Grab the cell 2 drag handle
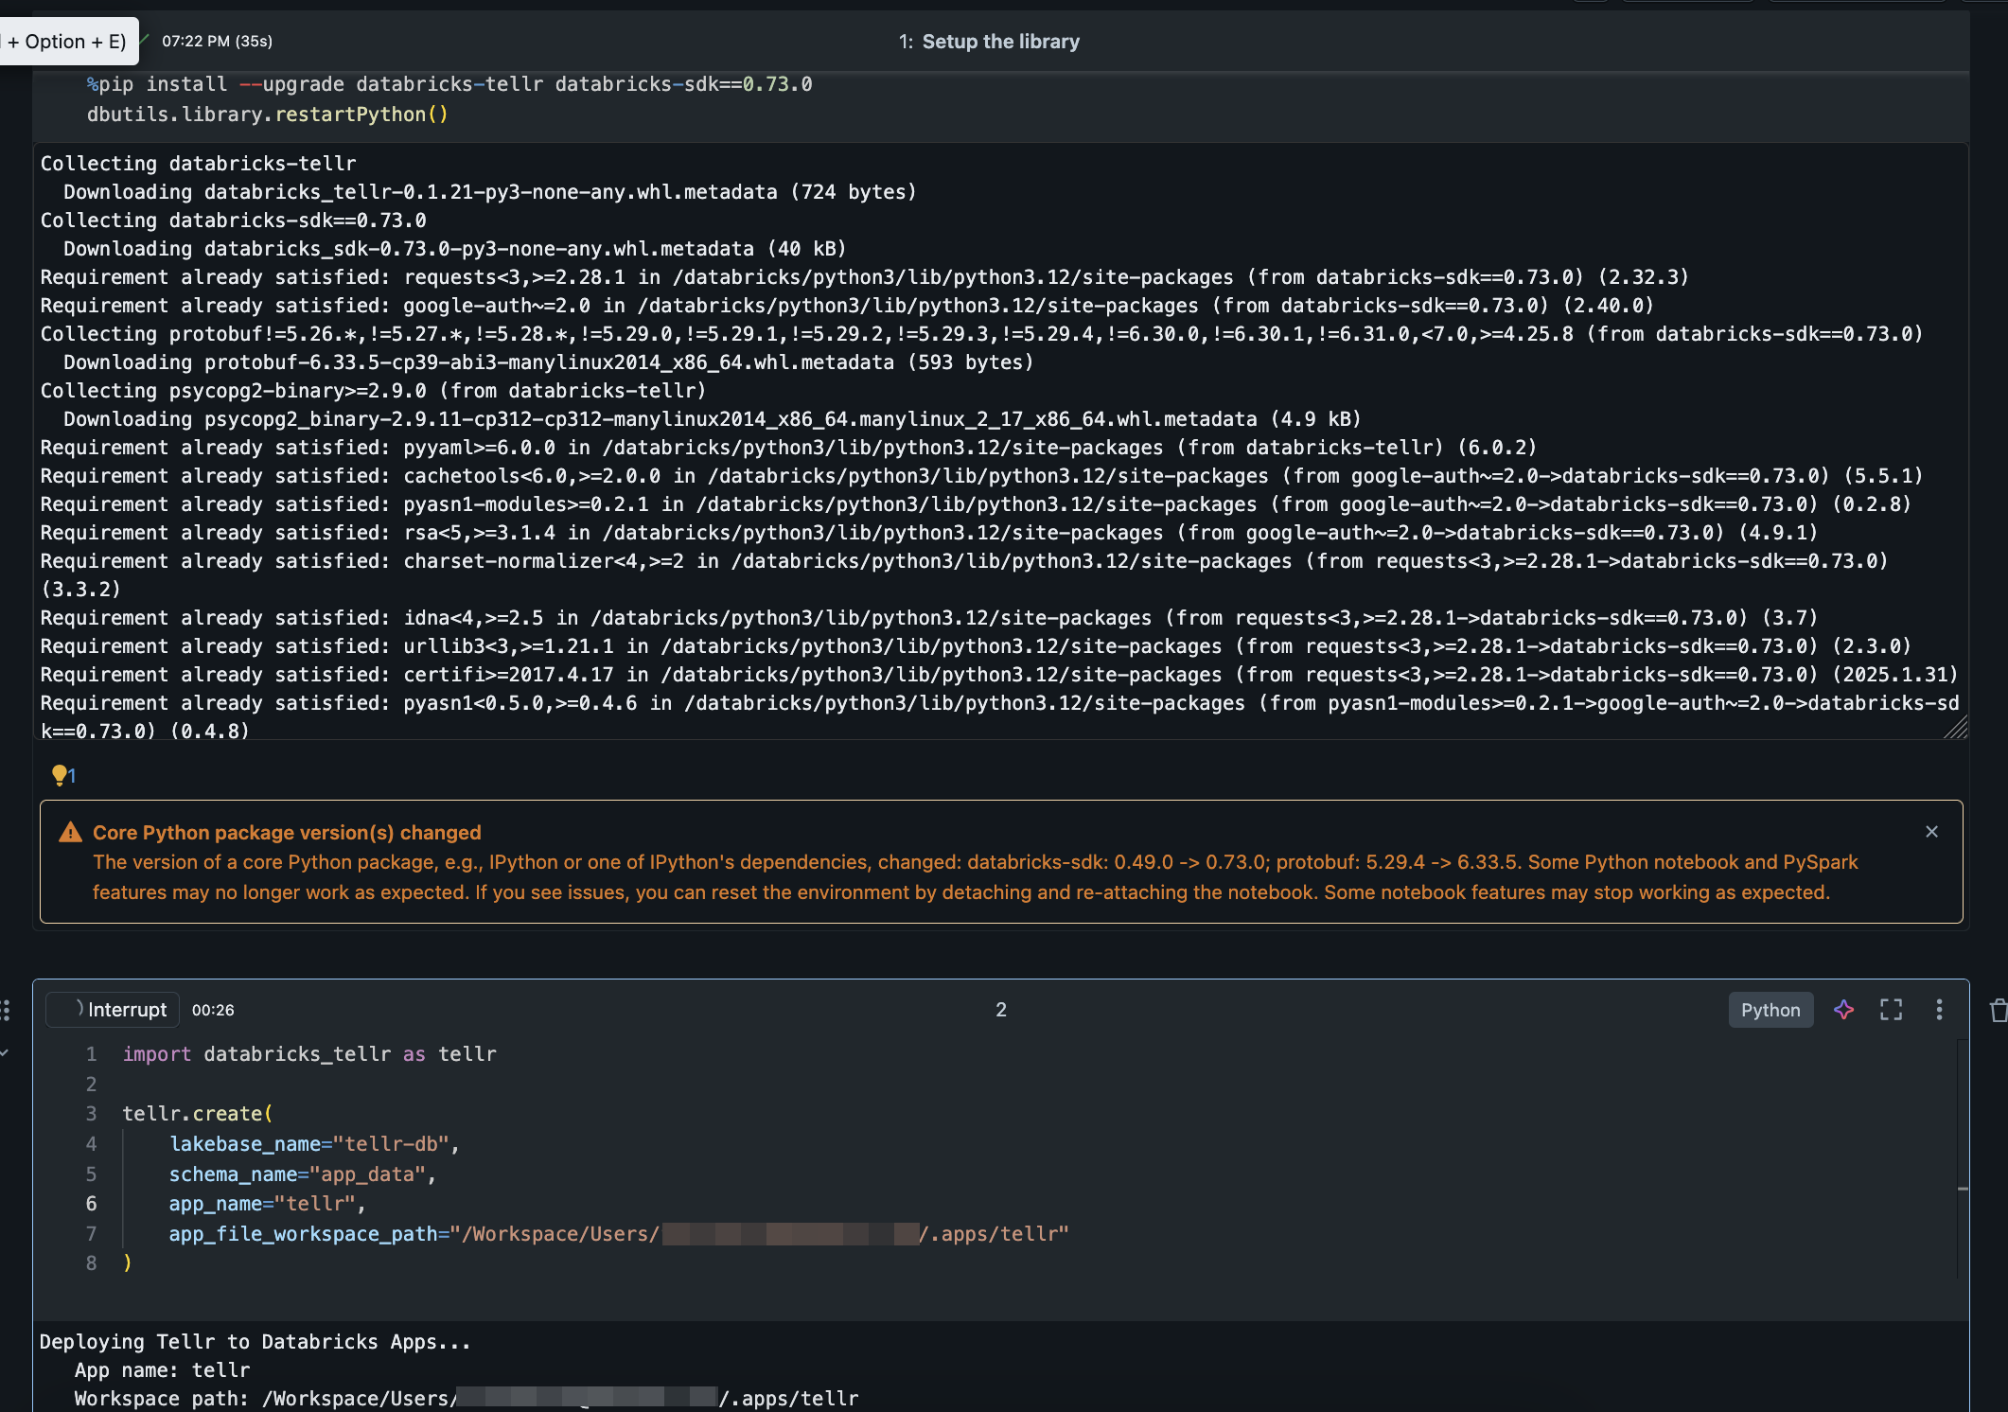This screenshot has width=2008, height=1412. [6, 1010]
